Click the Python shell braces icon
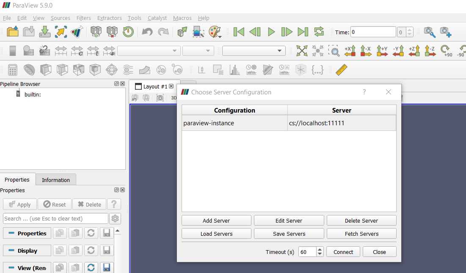This screenshot has width=466, height=273. (x=317, y=70)
